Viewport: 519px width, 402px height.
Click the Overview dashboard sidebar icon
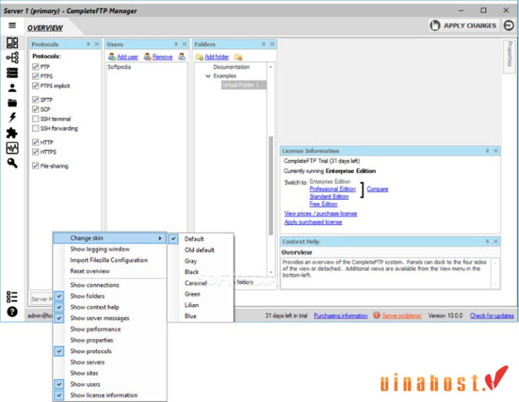(x=12, y=43)
